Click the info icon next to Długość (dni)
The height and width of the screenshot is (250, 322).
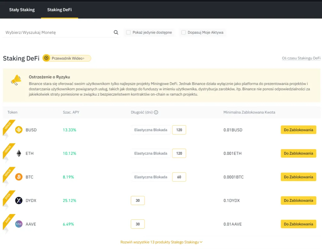click(156, 112)
